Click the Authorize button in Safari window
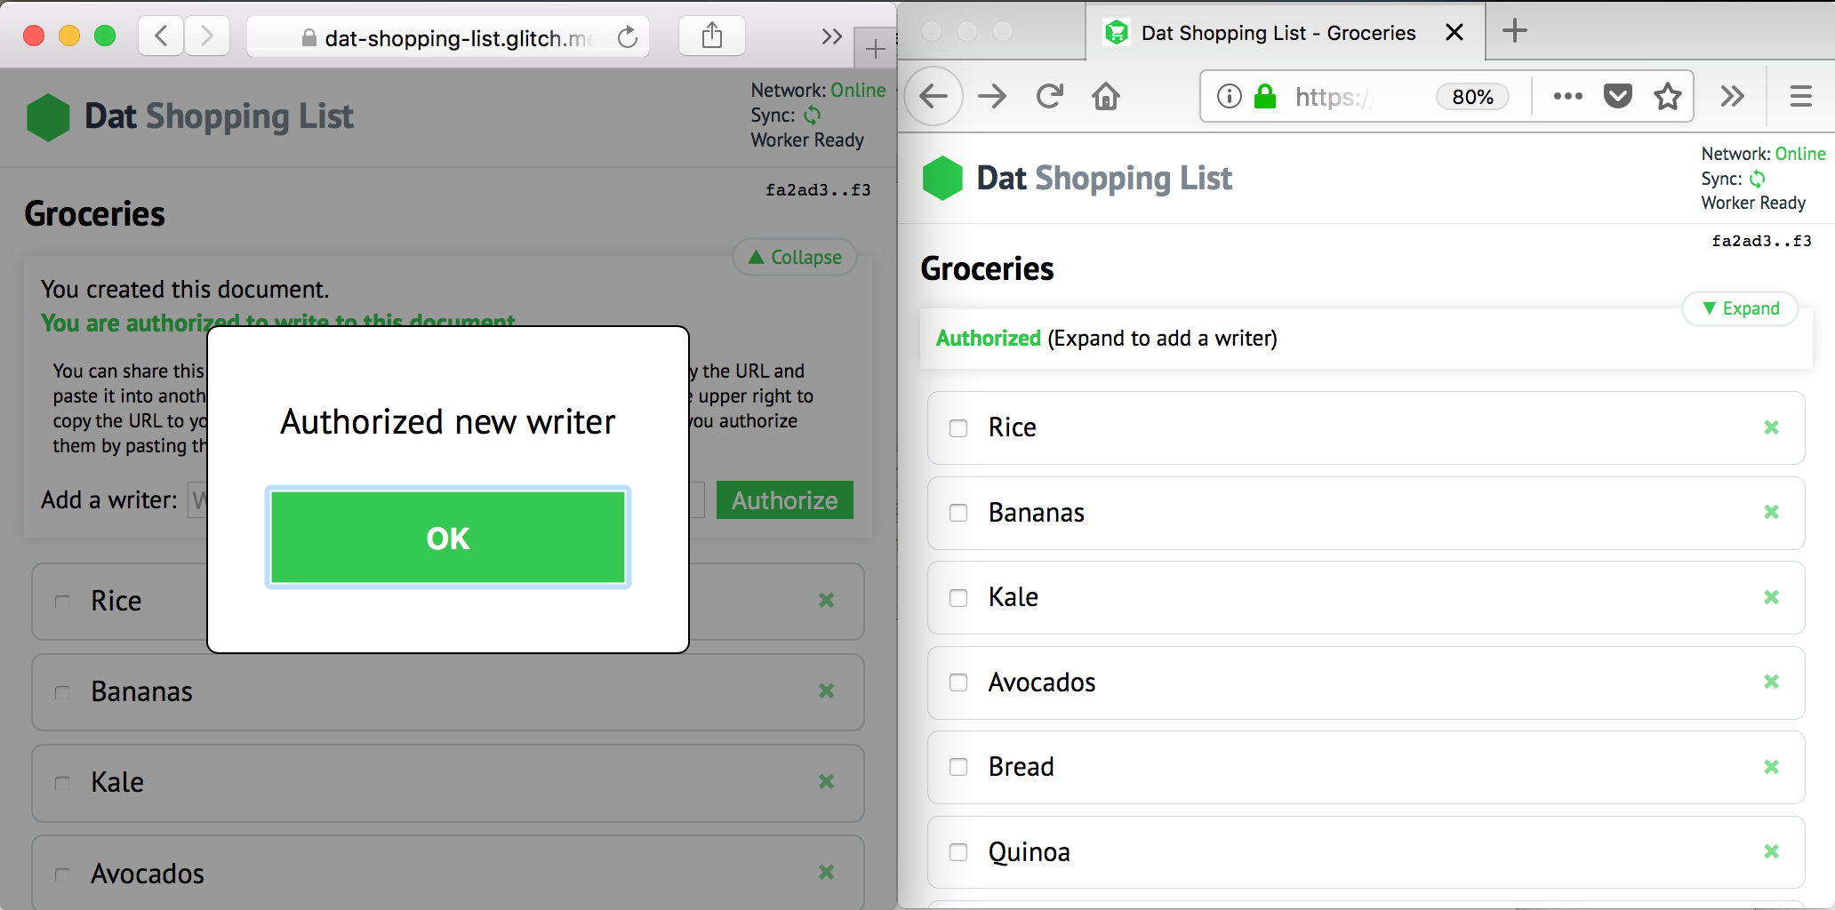This screenshot has width=1835, height=910. pos(784,500)
